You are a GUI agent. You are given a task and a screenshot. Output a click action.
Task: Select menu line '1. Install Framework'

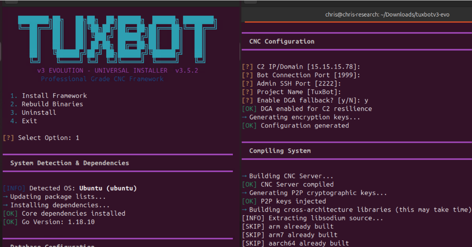(x=49, y=96)
